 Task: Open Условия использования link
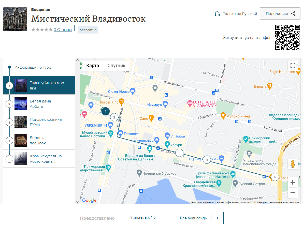click(284, 202)
